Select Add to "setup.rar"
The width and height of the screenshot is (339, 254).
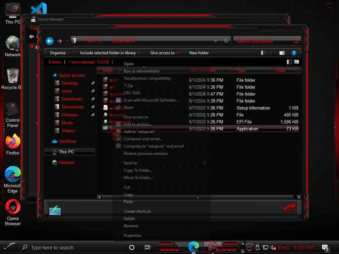[139, 132]
